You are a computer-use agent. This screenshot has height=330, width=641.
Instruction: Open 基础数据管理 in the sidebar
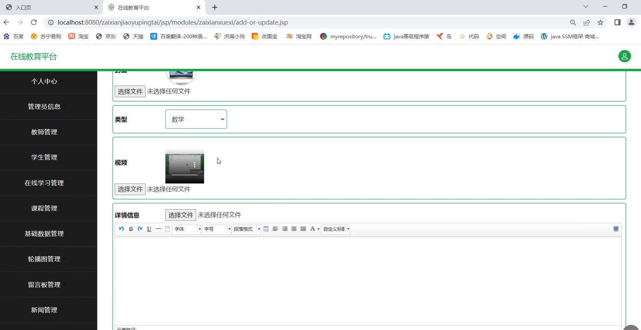44,233
